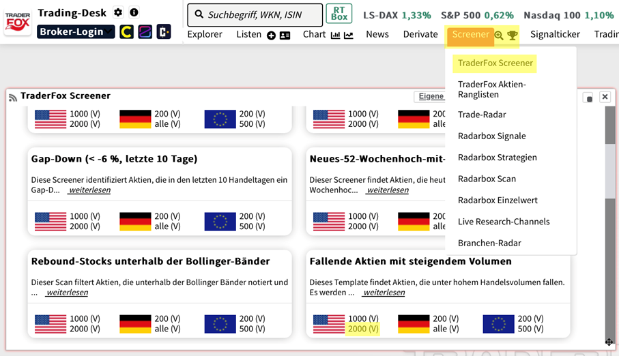Expand the Broker-Login dropdown
Image resolution: width=619 pixels, height=356 pixels.
pyautogui.click(x=76, y=31)
